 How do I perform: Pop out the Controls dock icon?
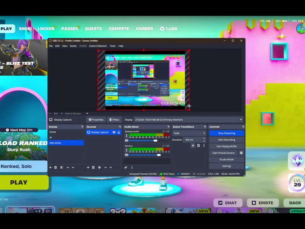click(x=243, y=127)
